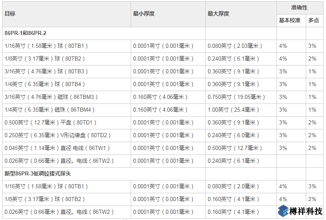
Task: Click the 1/4英寸 球 (80TB4) target cell
Action: tap(45, 84)
